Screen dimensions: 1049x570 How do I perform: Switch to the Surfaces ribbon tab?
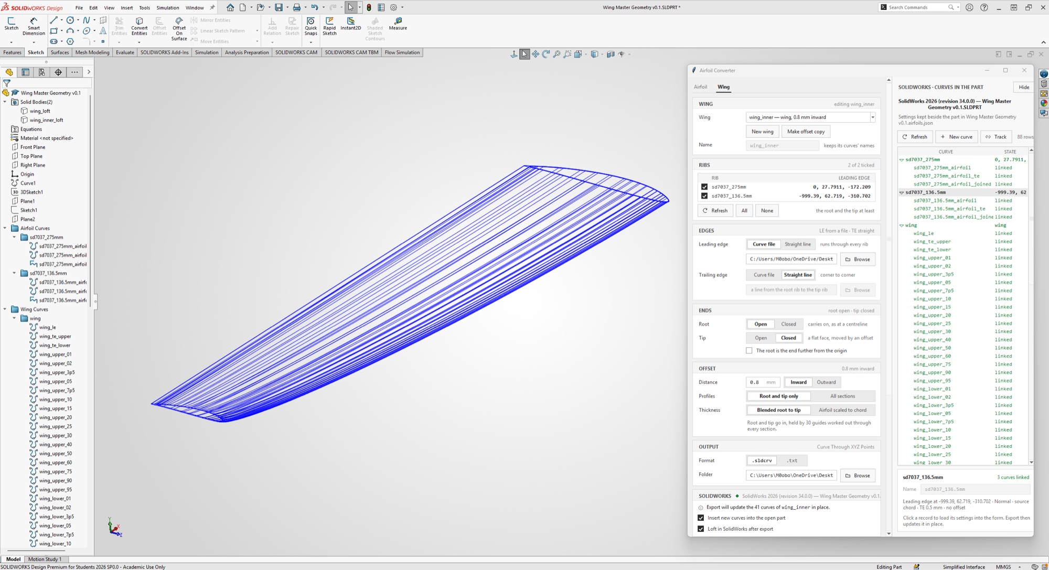(x=60, y=52)
